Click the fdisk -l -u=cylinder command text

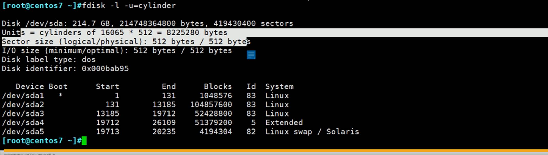tap(129, 6)
